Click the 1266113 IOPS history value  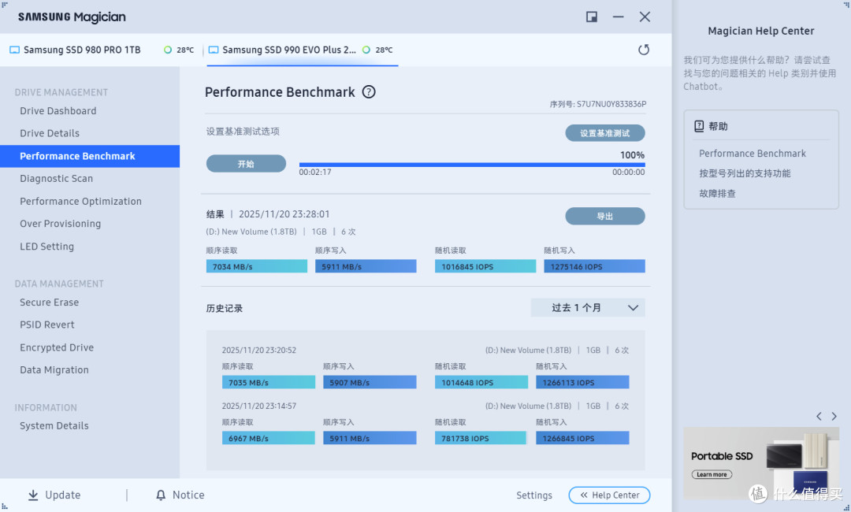tap(582, 382)
